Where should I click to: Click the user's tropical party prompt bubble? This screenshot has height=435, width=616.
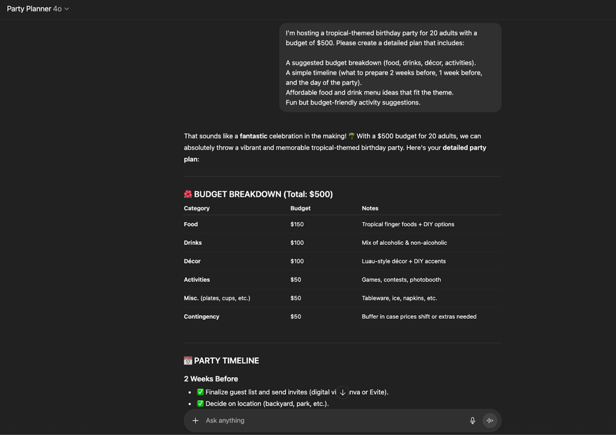[x=390, y=67]
